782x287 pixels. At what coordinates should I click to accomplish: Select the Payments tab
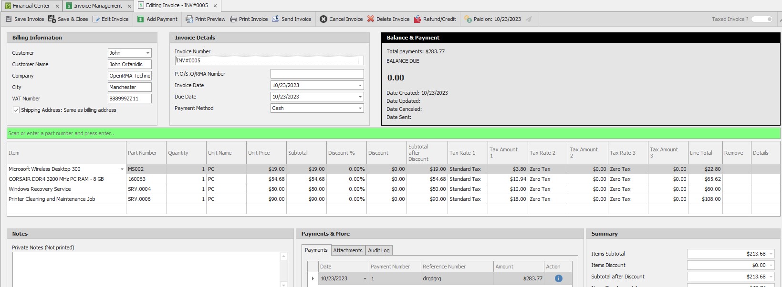coord(316,250)
